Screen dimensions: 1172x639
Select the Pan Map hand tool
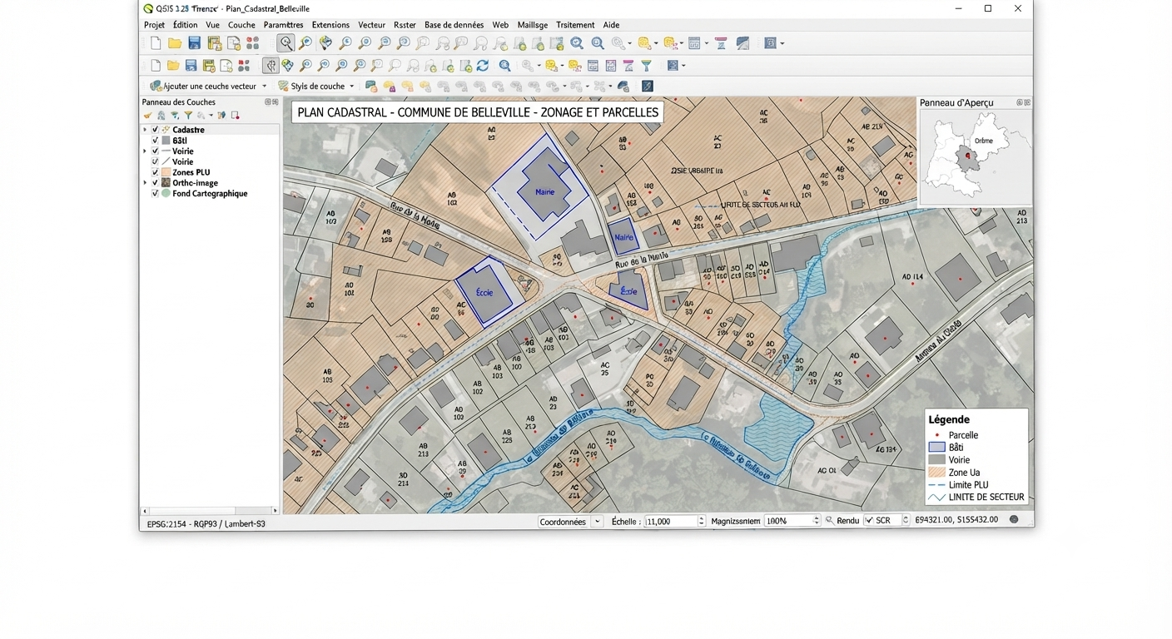coord(271,66)
